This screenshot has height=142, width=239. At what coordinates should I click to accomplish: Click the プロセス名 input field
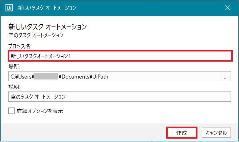pos(120,56)
